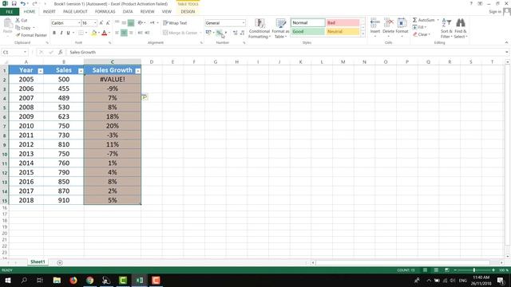Open Conditional Formatting menu
The height and width of the screenshot is (287, 511).
(x=259, y=29)
